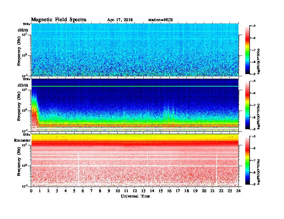Image resolution: width=284 pixels, height=219 pixels.
Task: Click hour "21" on the Universal Time axis
Action: 212,191
